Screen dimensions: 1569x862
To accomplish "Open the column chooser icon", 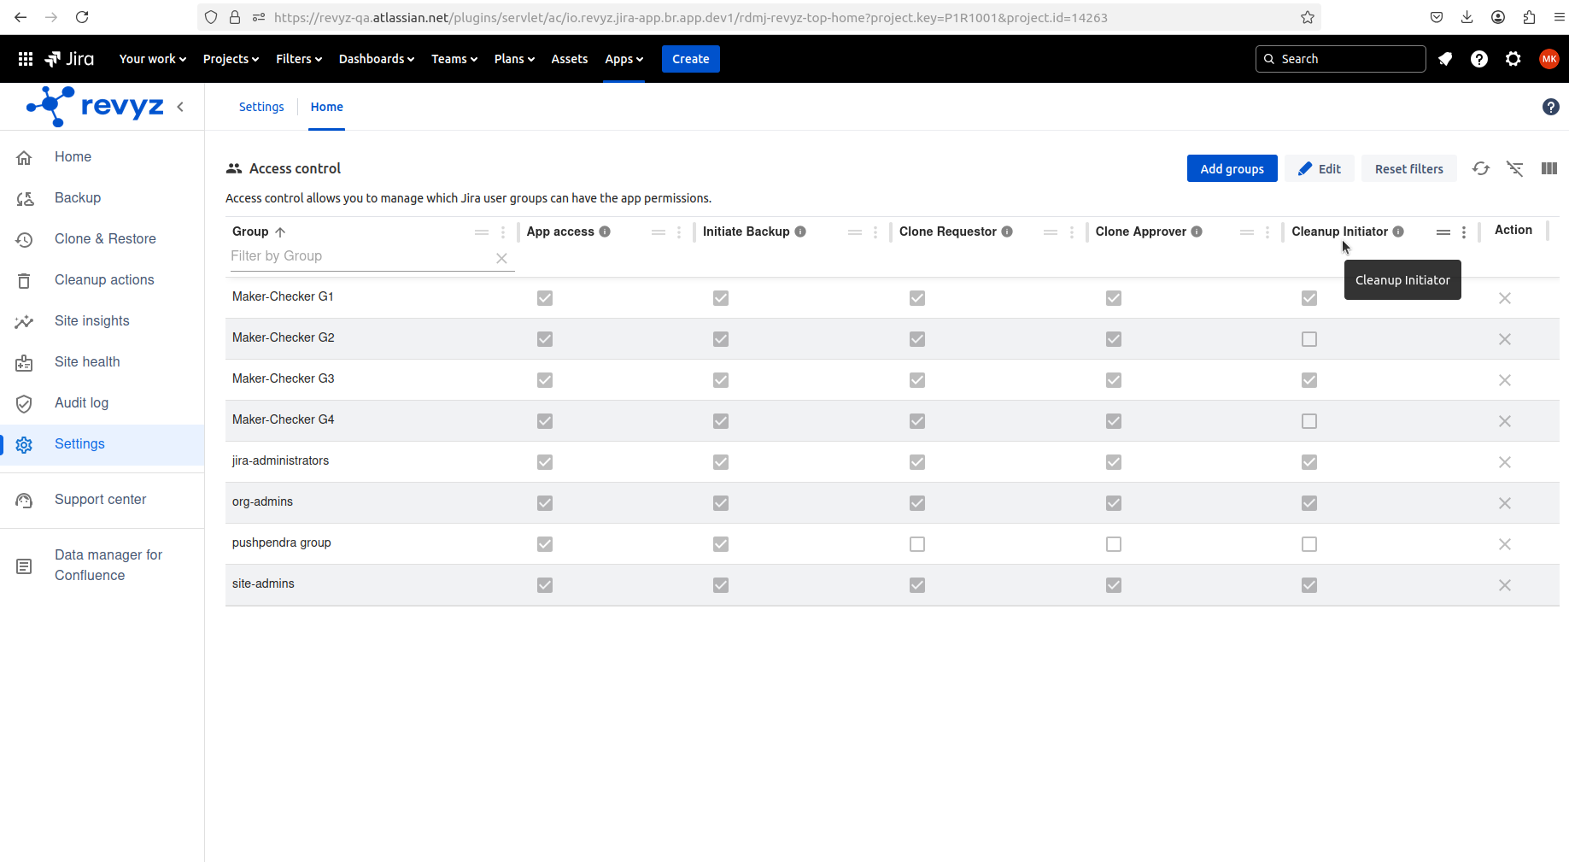I will tap(1549, 169).
